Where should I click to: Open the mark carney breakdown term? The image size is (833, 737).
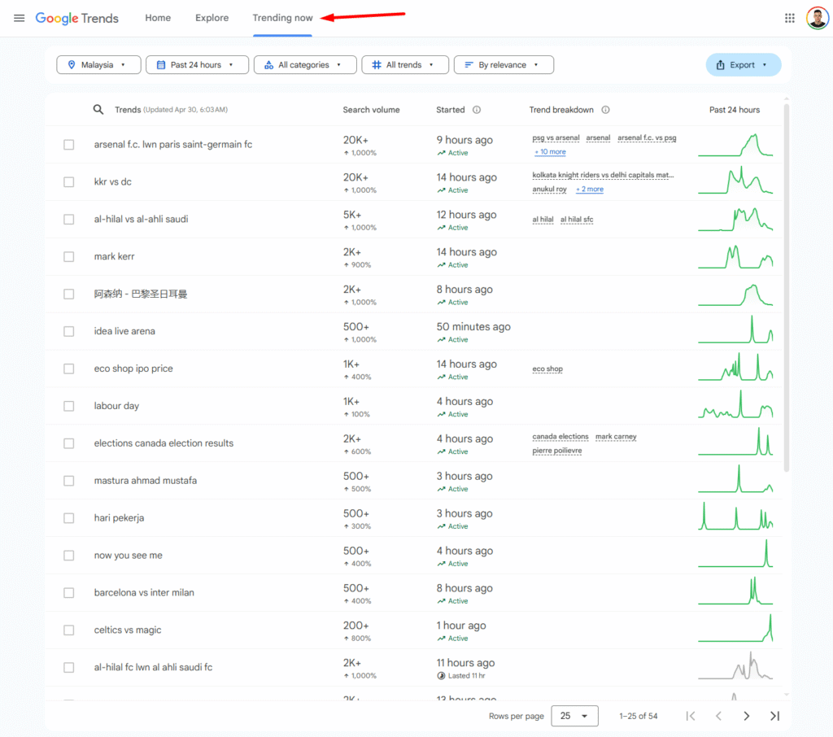616,437
